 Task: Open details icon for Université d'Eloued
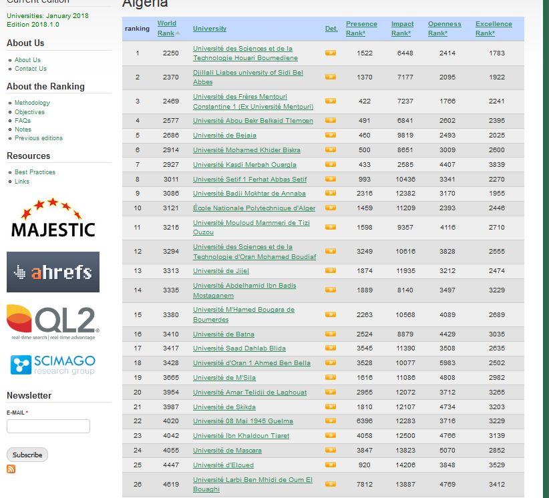pos(330,465)
